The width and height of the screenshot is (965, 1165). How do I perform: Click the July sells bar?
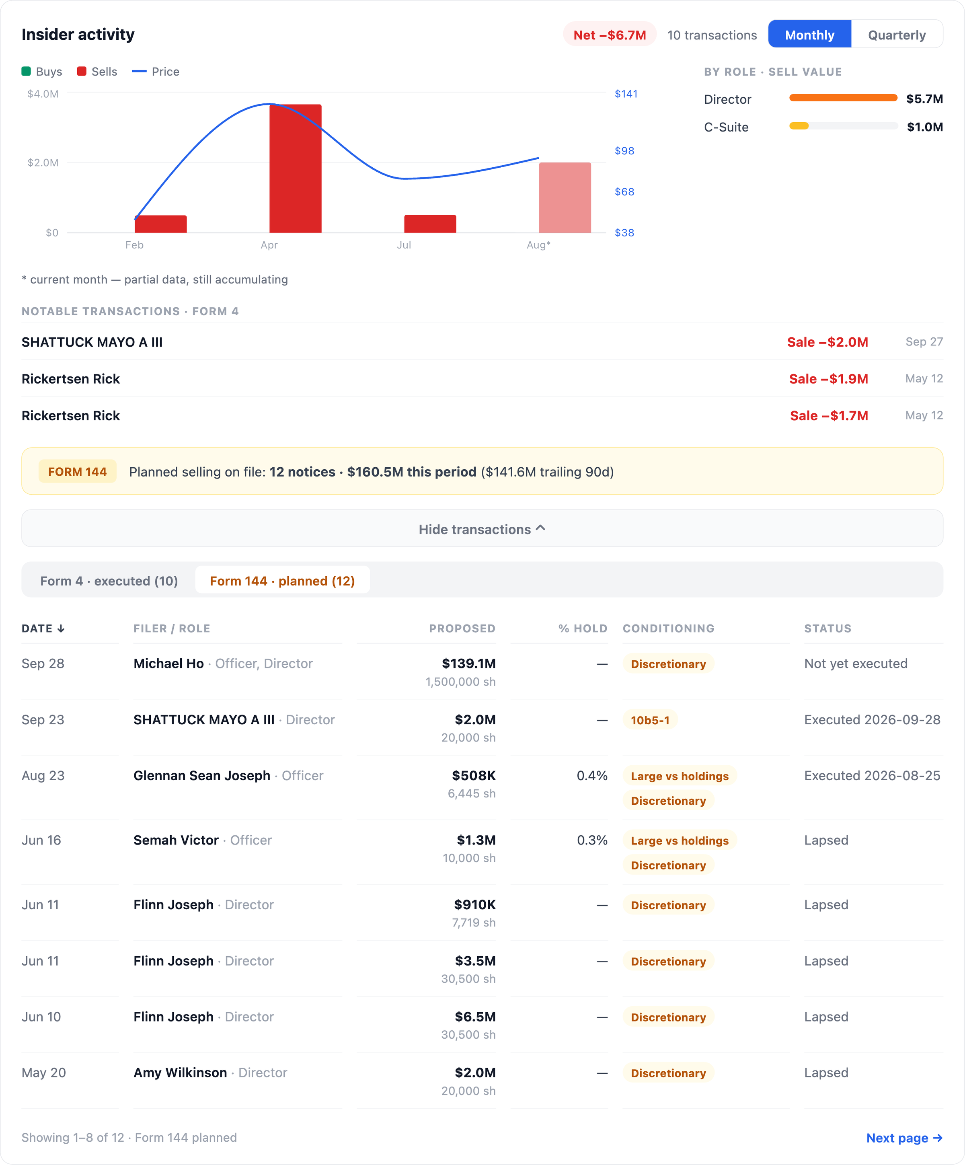[430, 224]
